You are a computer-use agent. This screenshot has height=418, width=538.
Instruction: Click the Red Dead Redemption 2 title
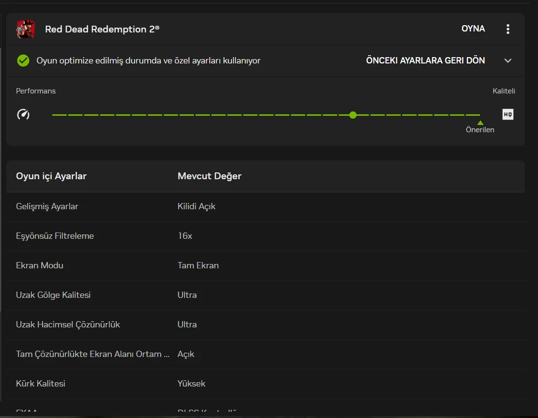click(x=102, y=29)
